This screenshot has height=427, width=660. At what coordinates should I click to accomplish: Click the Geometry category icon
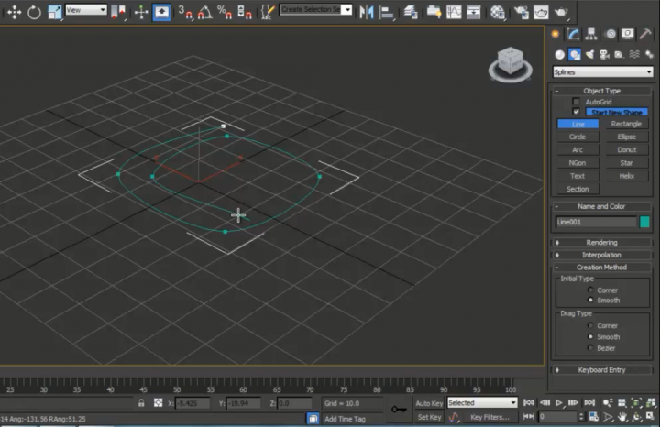coord(558,54)
